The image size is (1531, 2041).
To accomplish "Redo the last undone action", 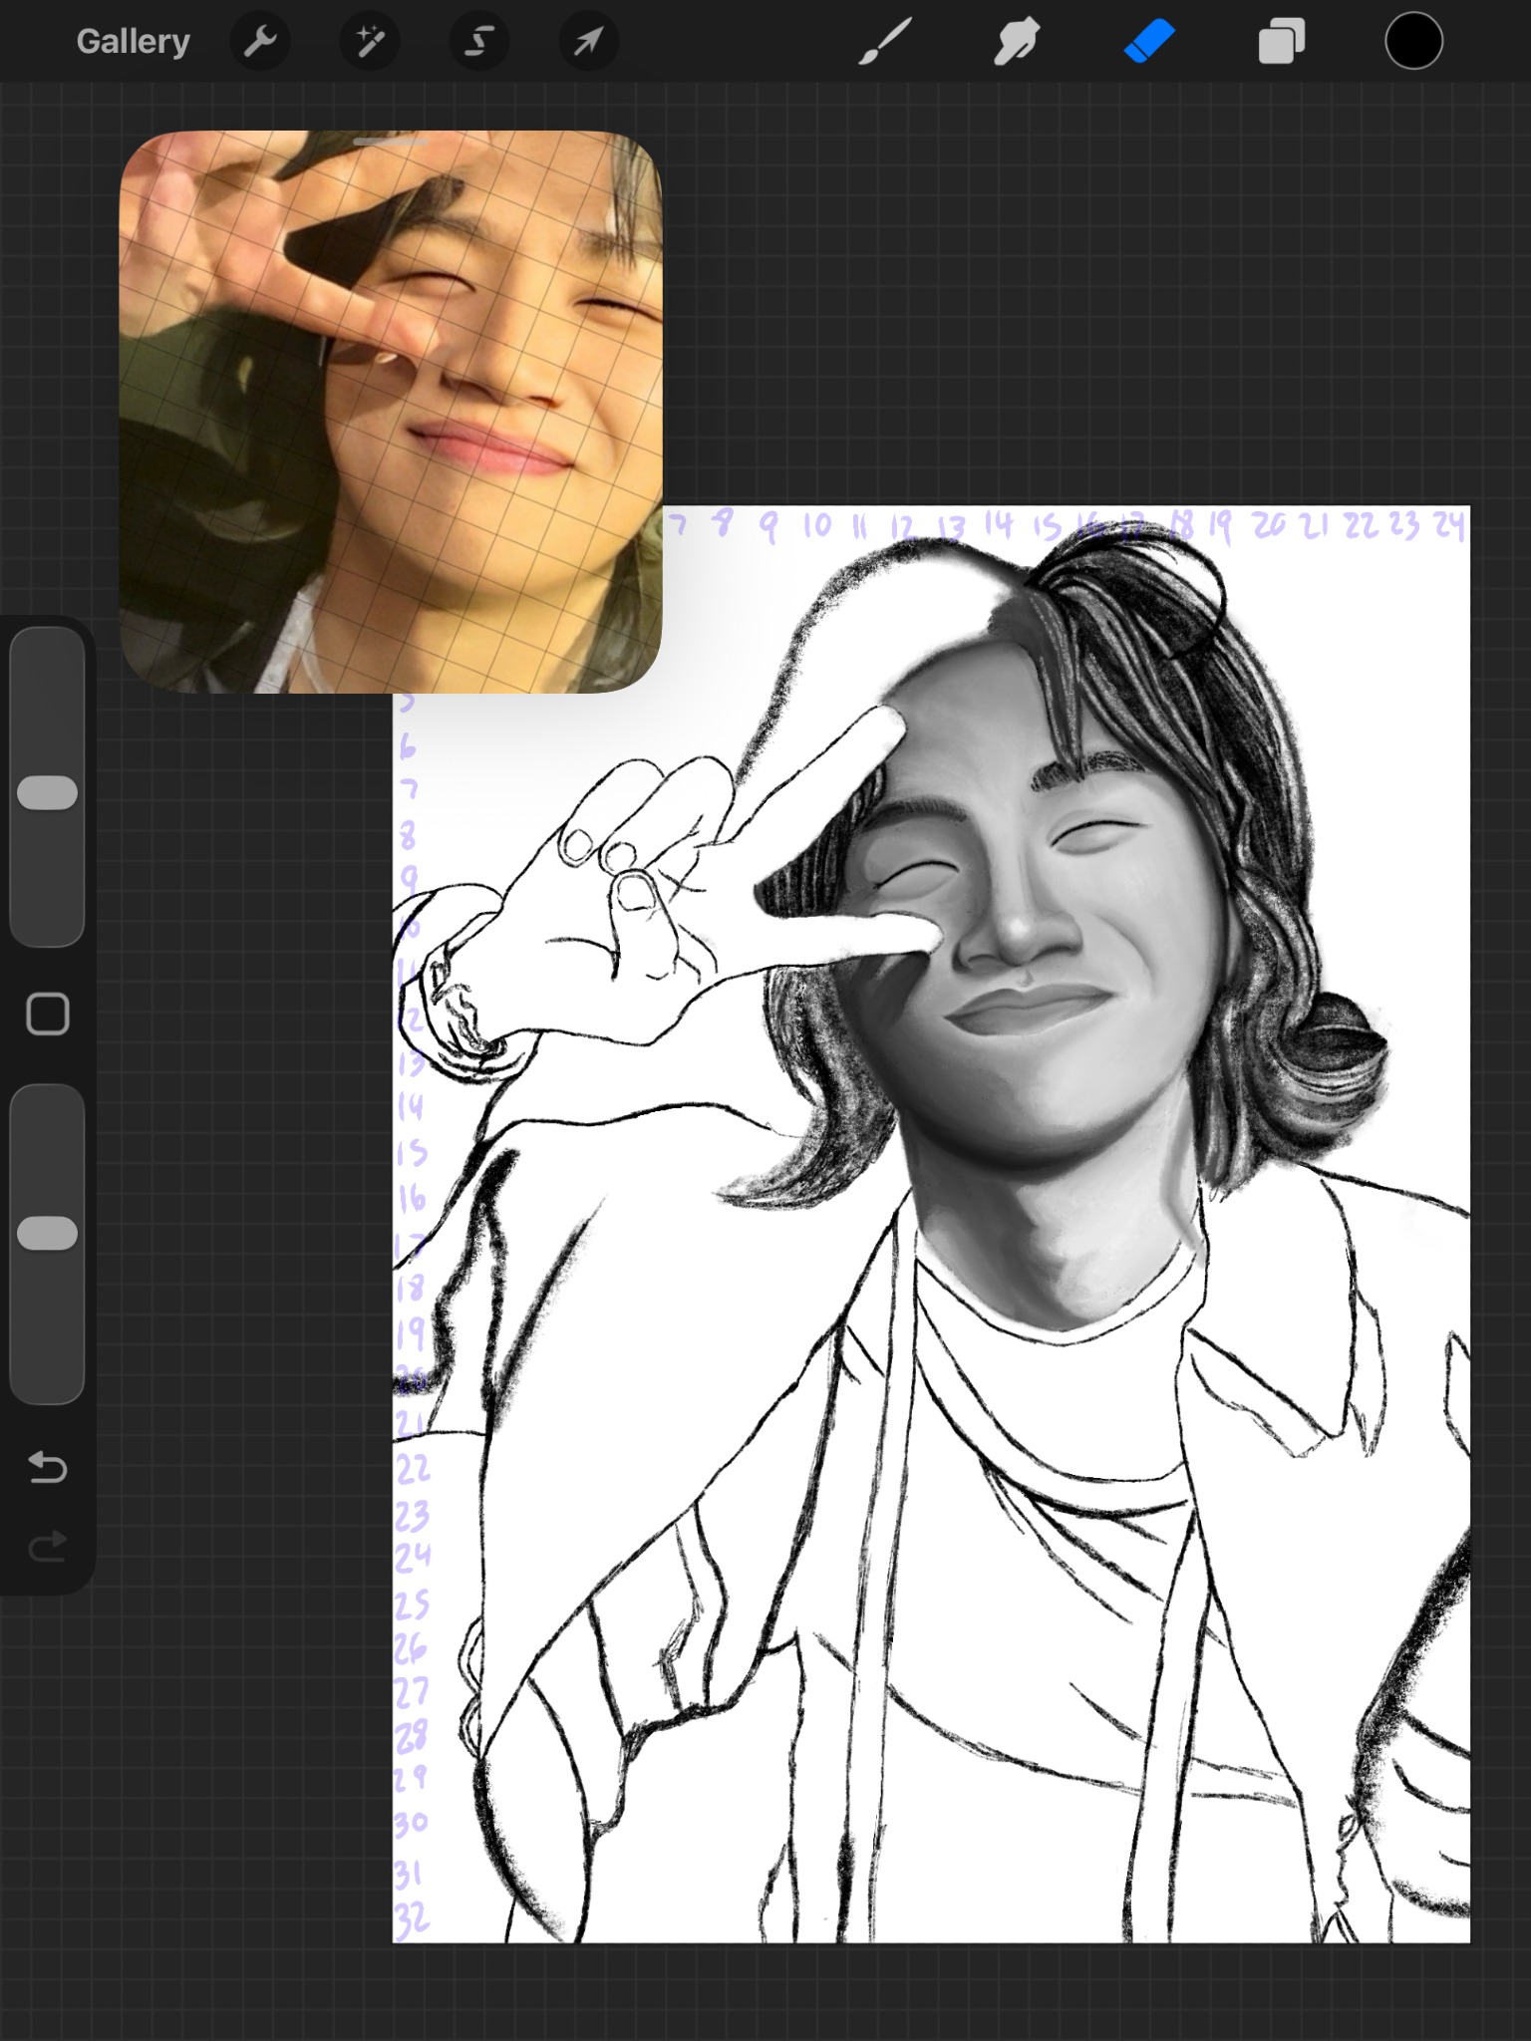I will [47, 1546].
